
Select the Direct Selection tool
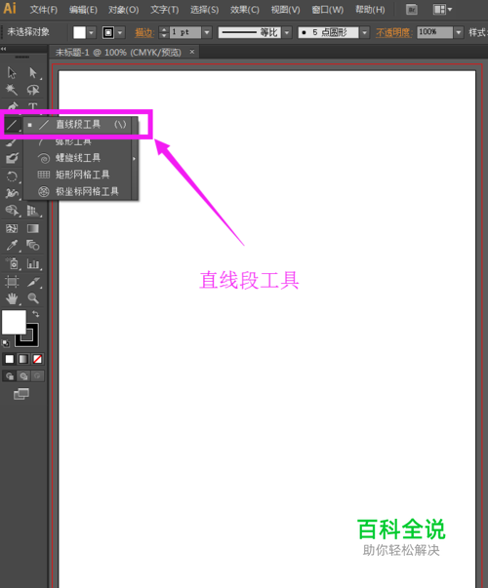(33, 73)
